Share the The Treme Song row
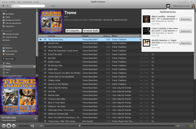This screenshot has height=129, width=196. tap(45, 39)
